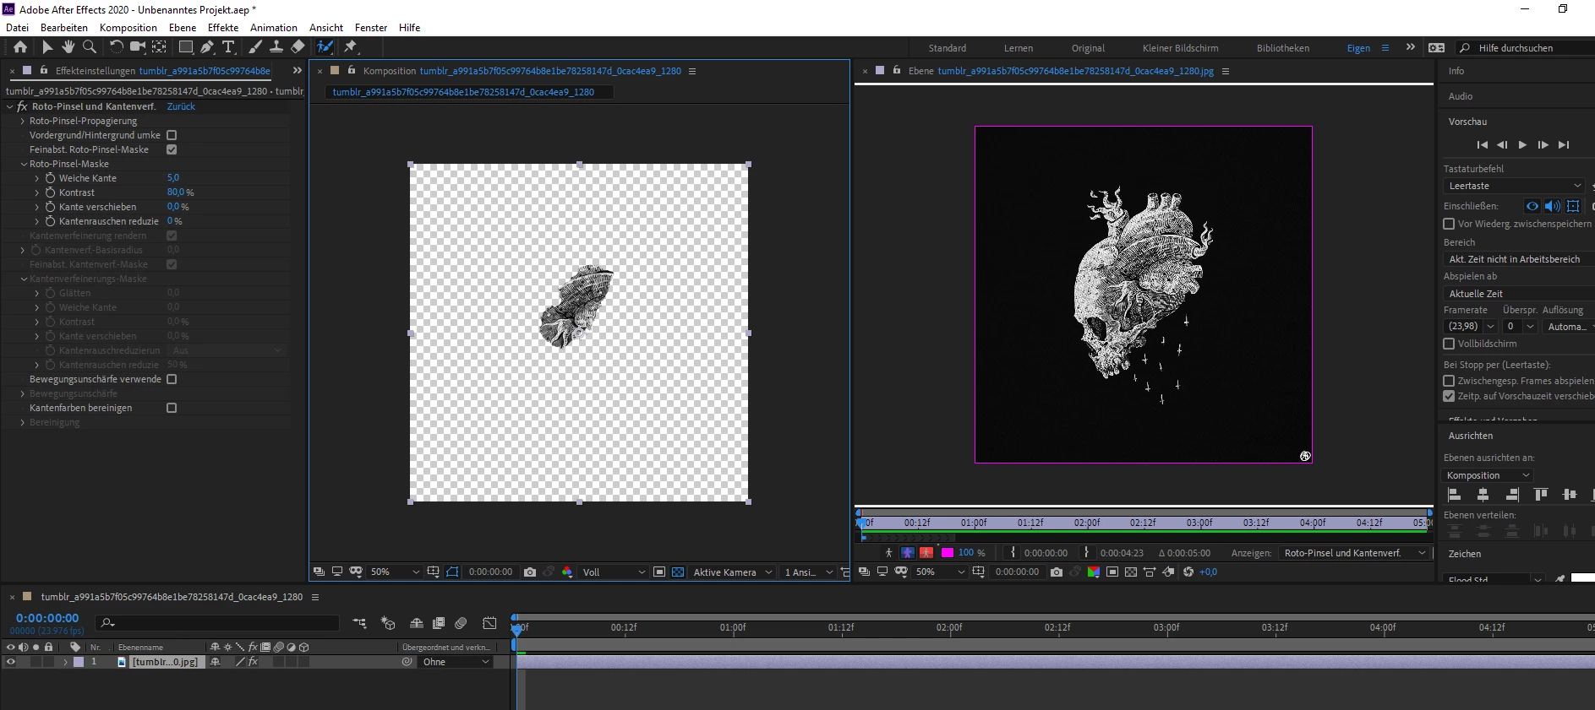Toggle Vordergrund/Hintergrund umkehren checkbox
This screenshot has width=1595, height=710.
click(x=172, y=135)
